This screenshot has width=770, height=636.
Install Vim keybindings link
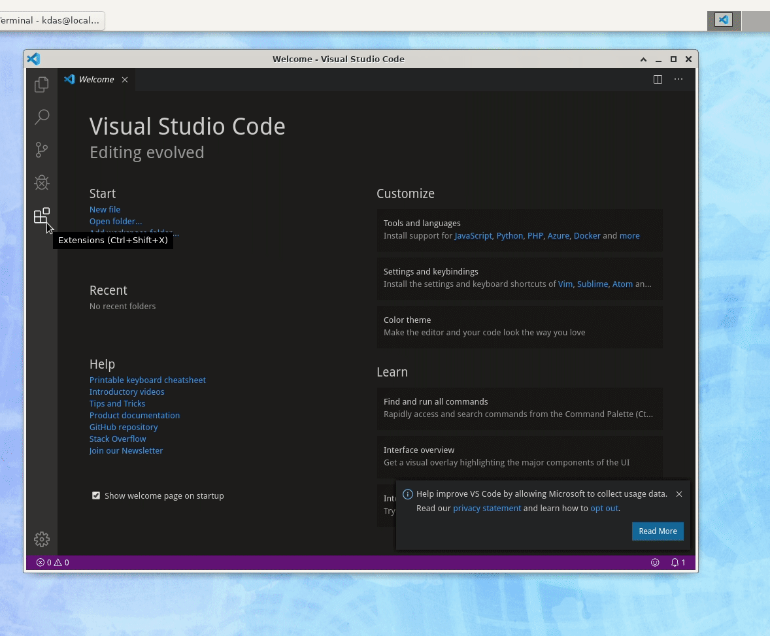click(565, 284)
